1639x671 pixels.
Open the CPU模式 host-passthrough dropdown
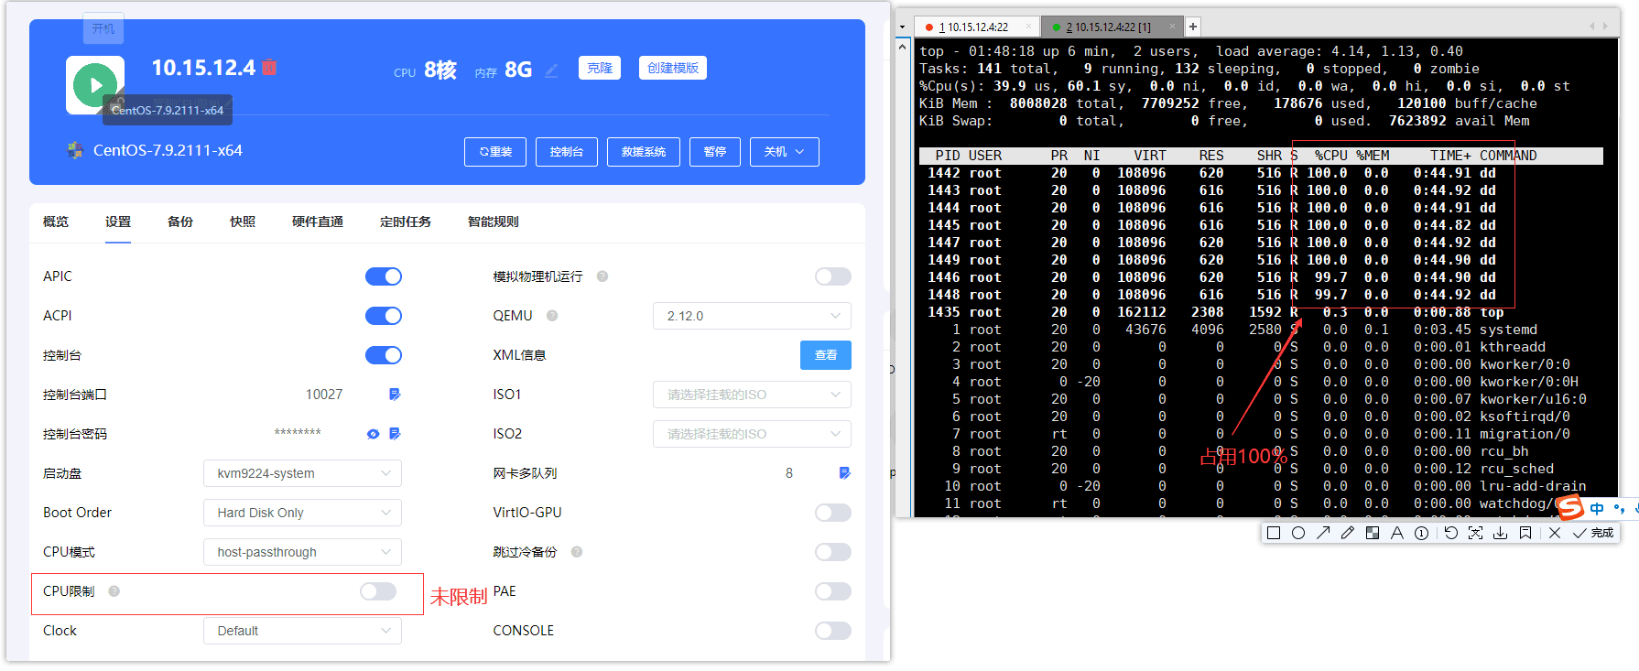tap(302, 552)
